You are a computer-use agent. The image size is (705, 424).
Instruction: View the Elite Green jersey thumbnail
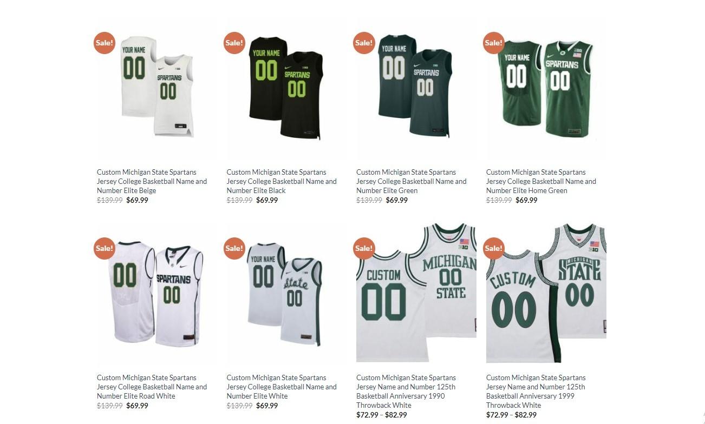click(416, 88)
